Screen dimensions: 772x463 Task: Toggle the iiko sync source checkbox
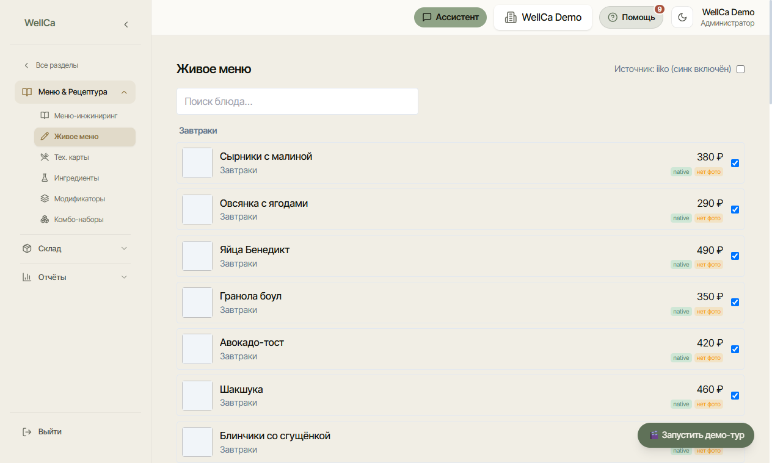point(741,69)
